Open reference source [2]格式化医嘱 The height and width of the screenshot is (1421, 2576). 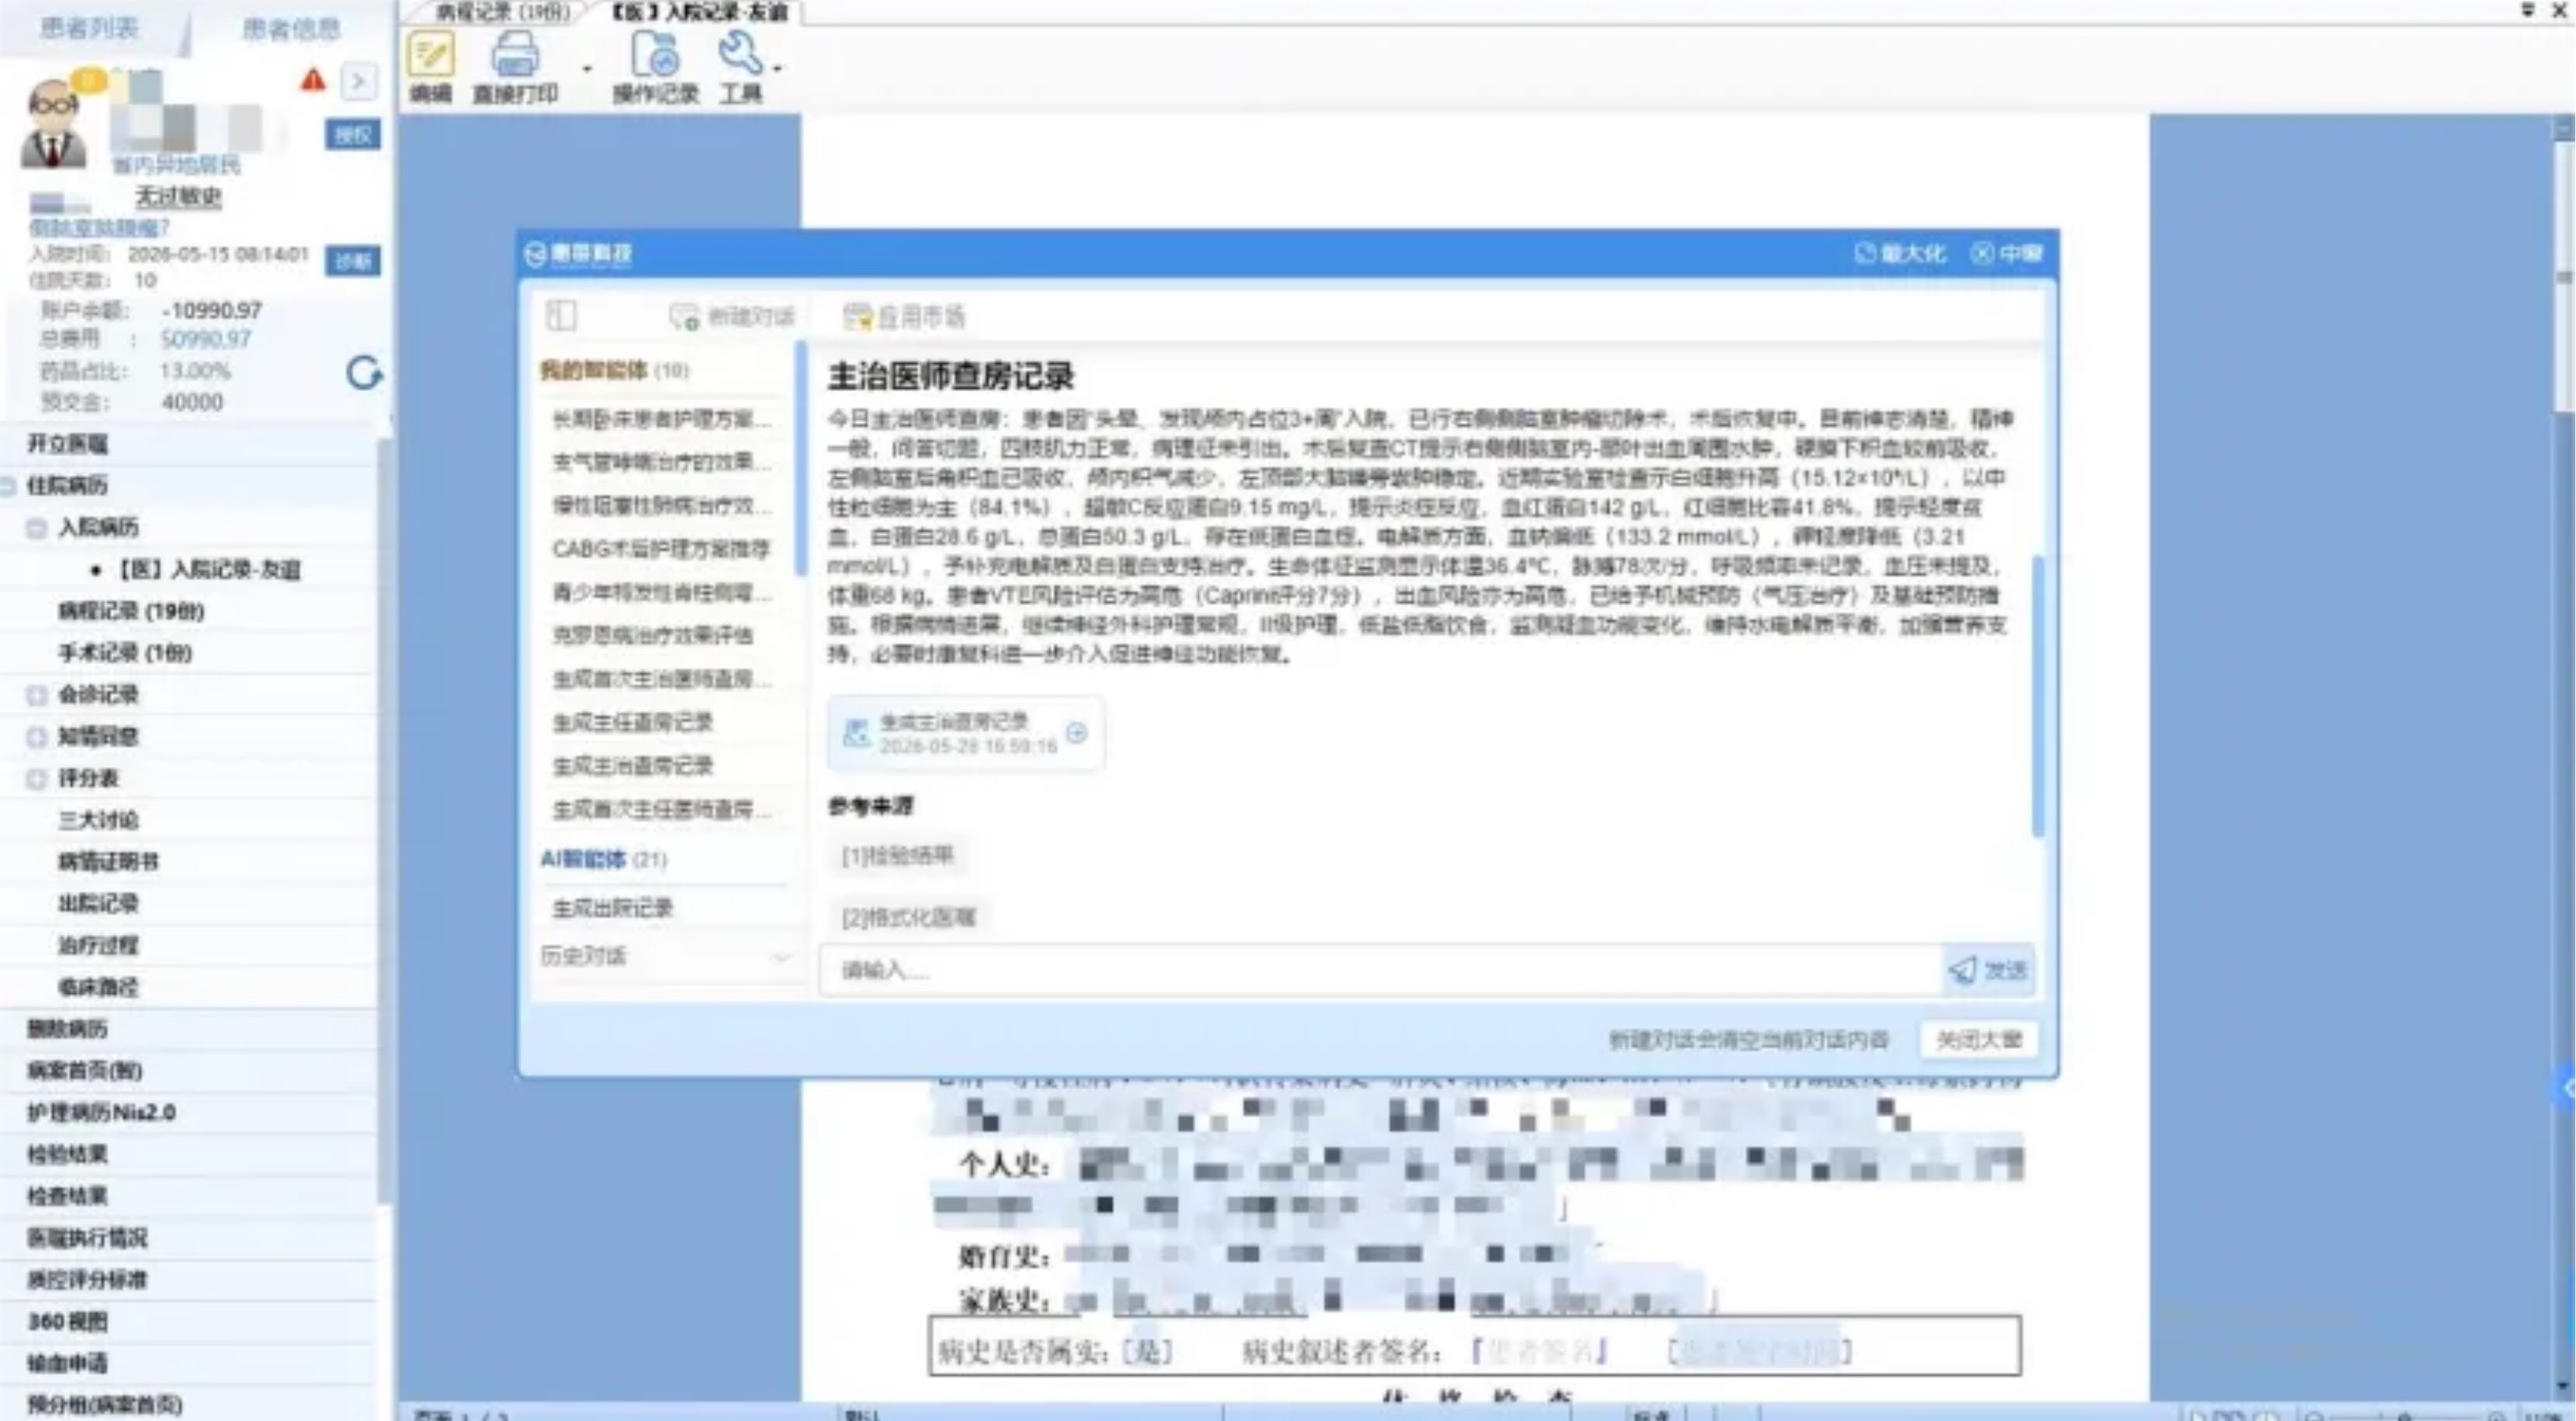click(908, 918)
